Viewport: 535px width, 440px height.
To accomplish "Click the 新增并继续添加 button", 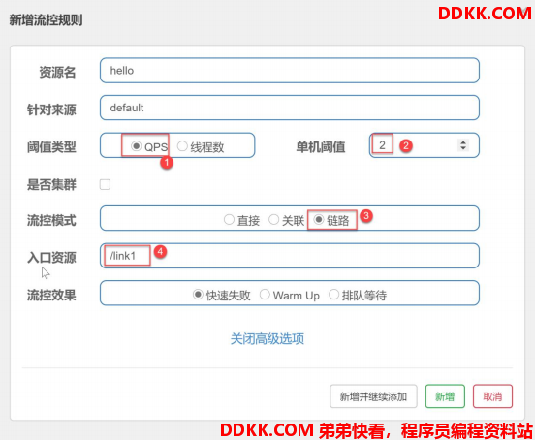I will click(x=373, y=396).
